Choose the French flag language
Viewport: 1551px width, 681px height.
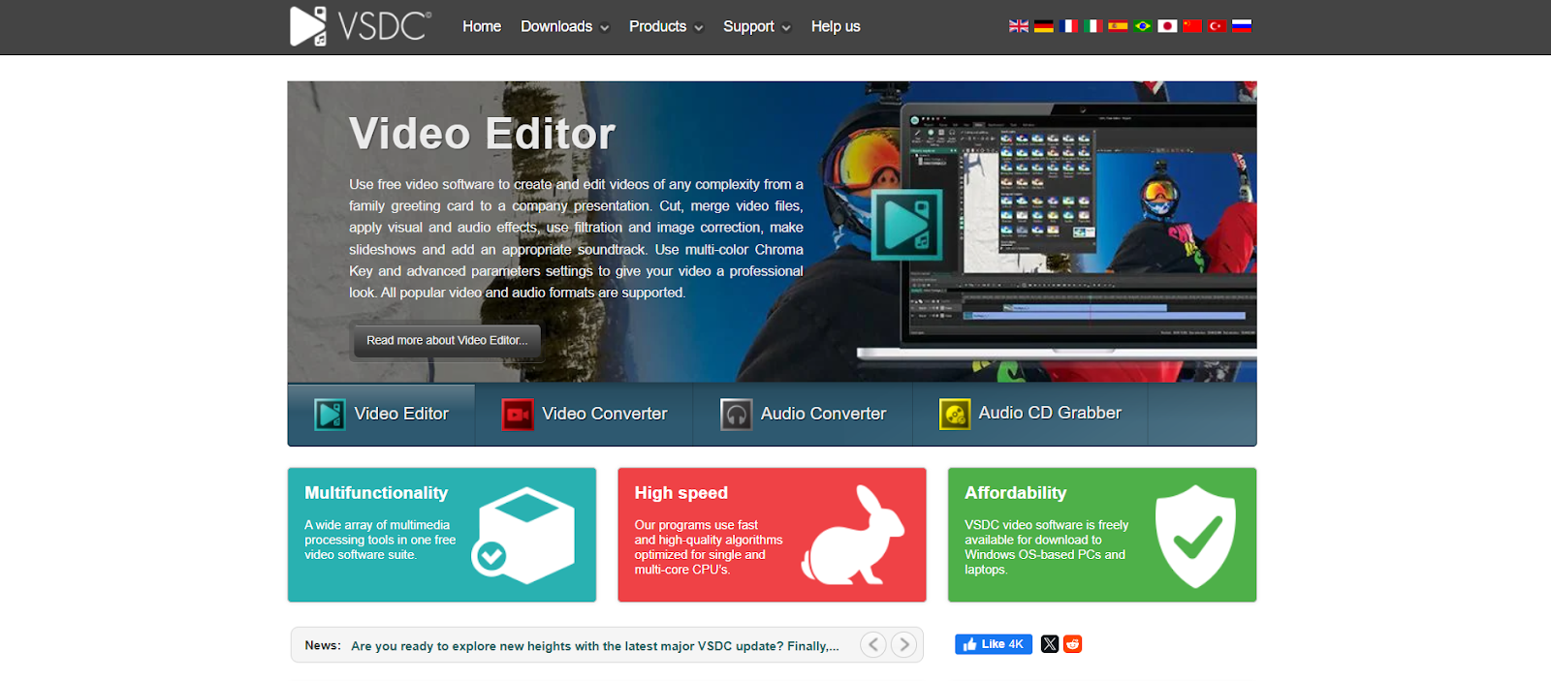click(x=1068, y=26)
